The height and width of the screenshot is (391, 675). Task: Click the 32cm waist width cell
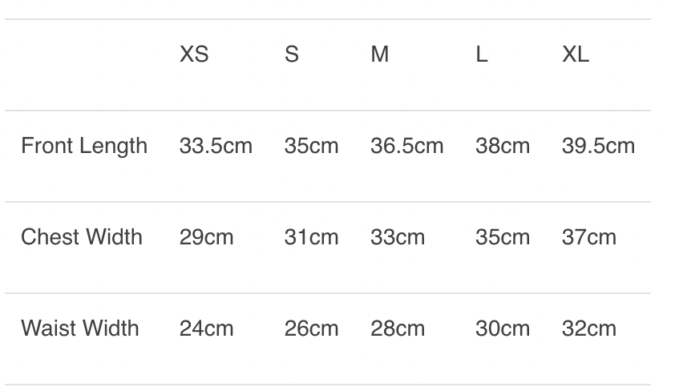click(589, 329)
